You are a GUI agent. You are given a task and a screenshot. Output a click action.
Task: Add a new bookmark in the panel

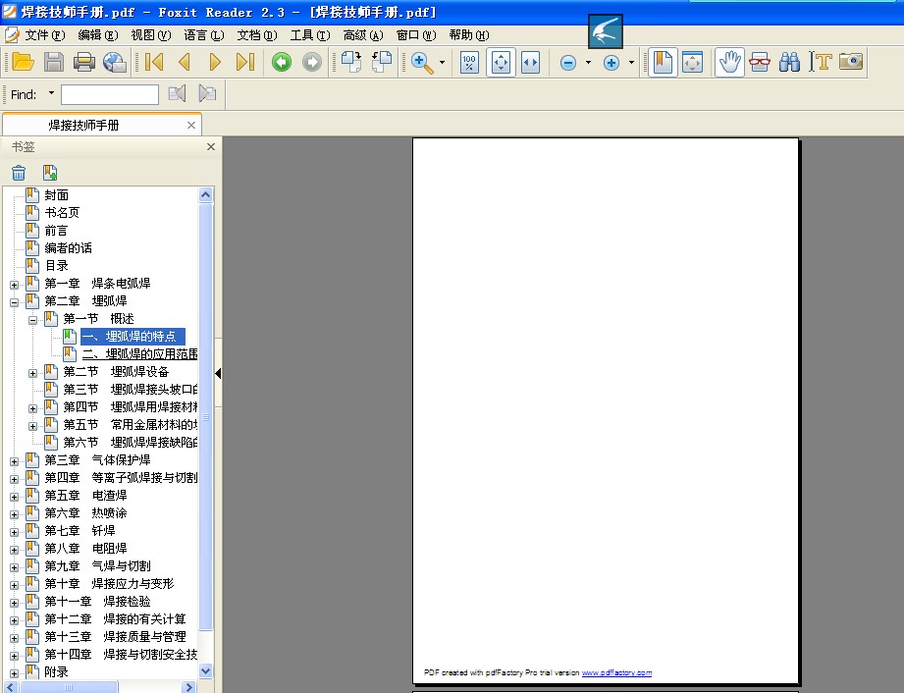coord(50,173)
